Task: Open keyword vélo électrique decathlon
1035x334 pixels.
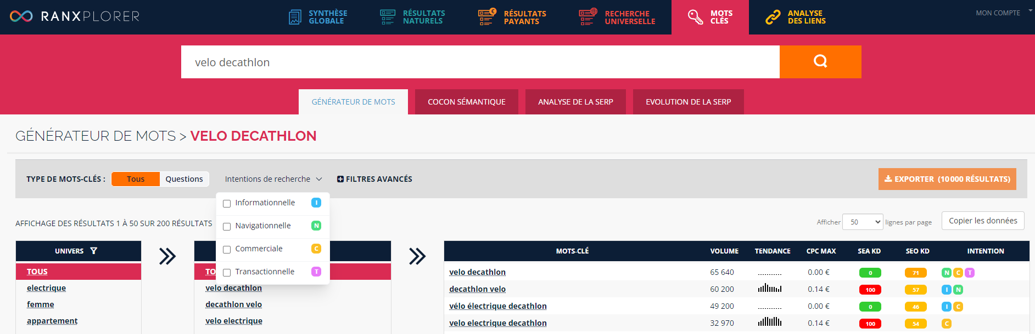Action: click(x=497, y=306)
